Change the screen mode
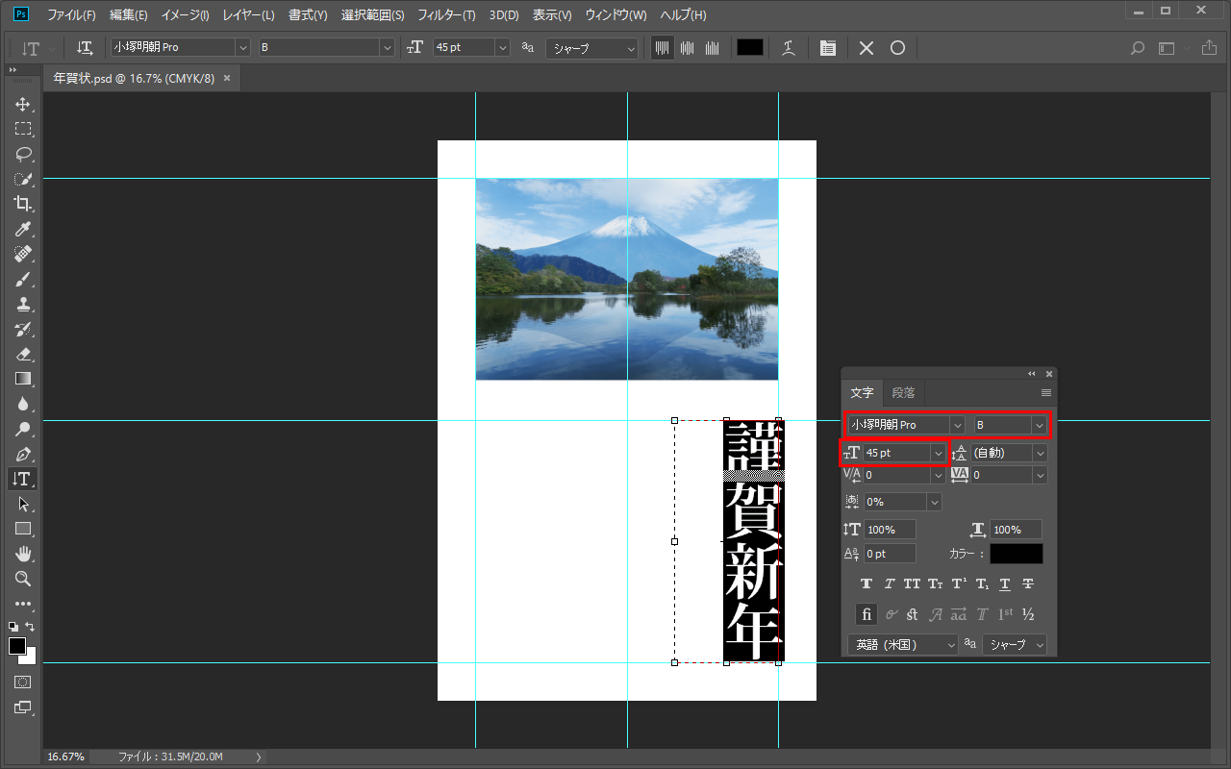1231x769 pixels. [23, 707]
